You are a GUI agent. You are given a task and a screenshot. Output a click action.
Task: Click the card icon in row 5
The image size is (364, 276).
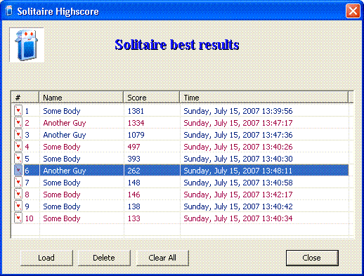point(18,158)
